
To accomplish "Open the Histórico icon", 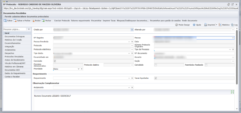I will click(220, 25).
